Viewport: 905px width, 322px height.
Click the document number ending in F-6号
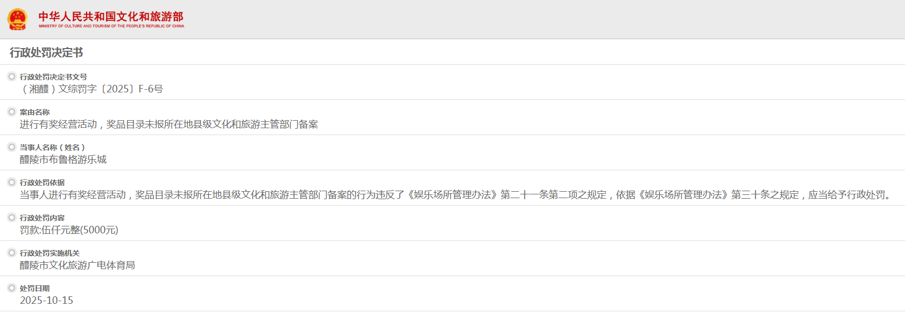coord(91,89)
